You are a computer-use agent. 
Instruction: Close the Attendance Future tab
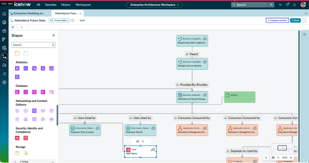coord(80,13)
